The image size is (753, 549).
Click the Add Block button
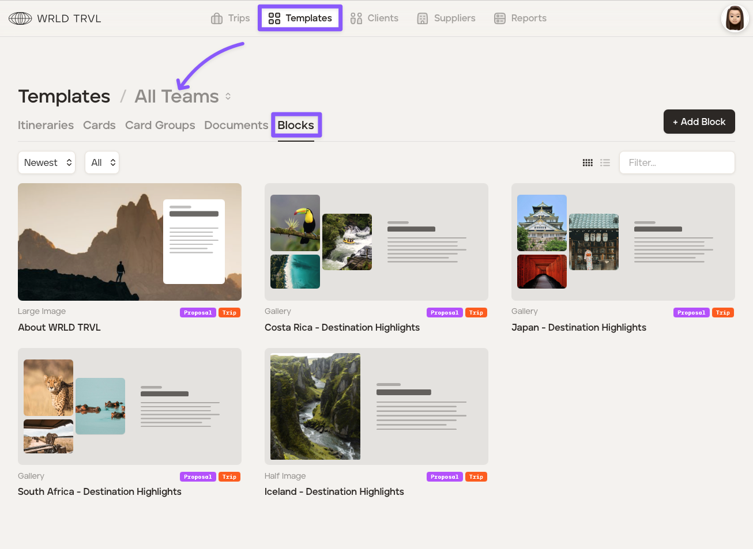pos(699,122)
